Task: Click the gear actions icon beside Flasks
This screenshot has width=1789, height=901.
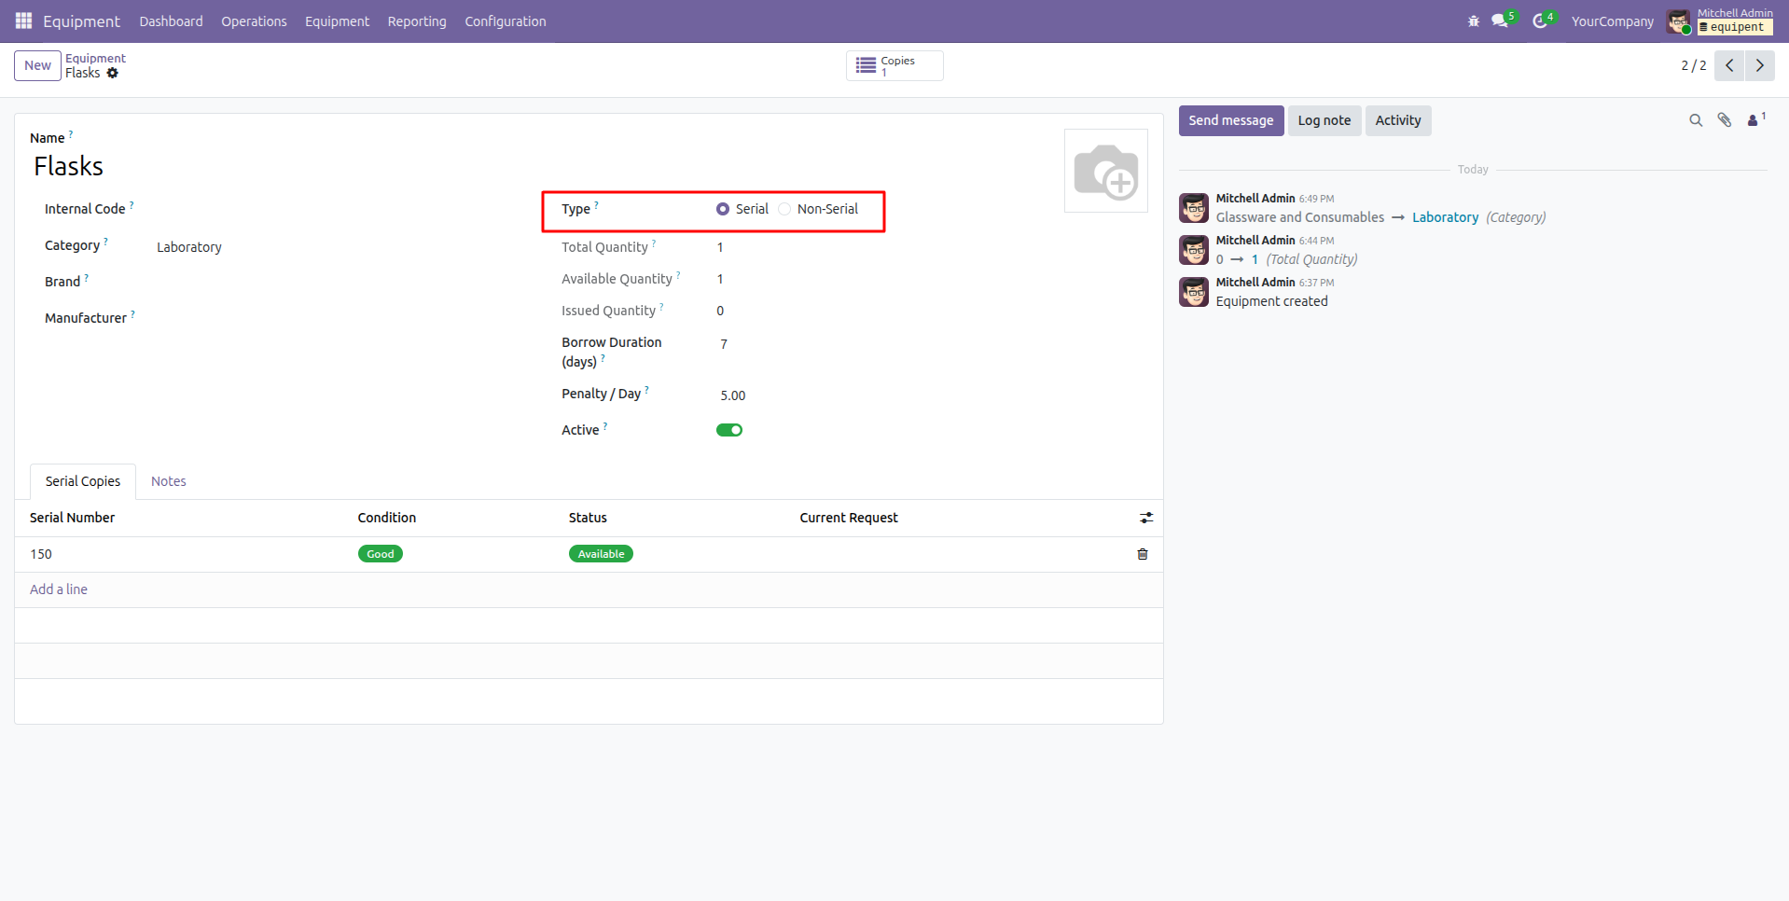Action: click(113, 73)
